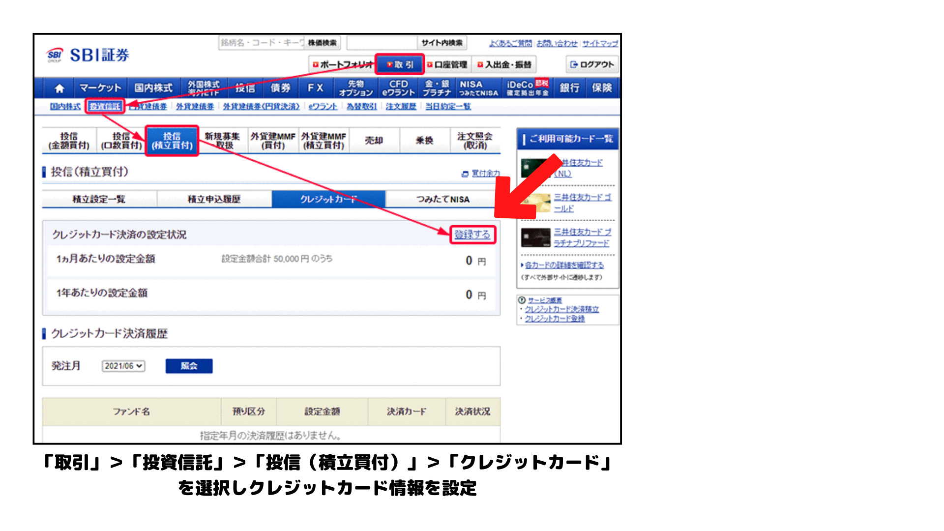Viewport: 944px width, 531px height.
Task: Open the 取引 menu button
Action: [400, 64]
